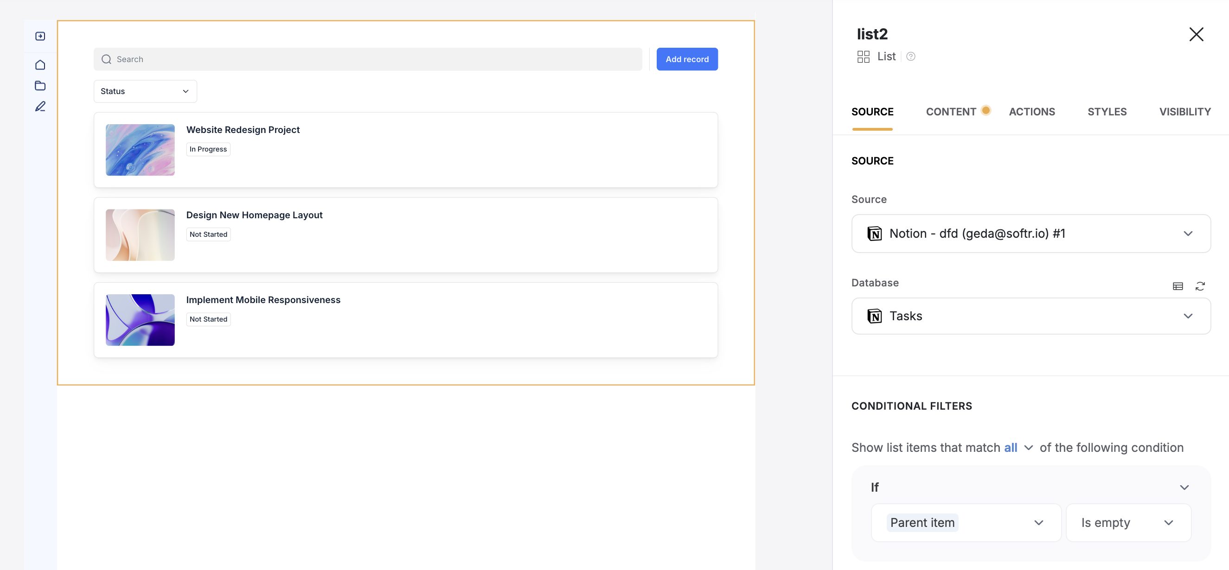The height and width of the screenshot is (570, 1229).
Task: Switch to the CONTENT tab
Action: coord(950,112)
